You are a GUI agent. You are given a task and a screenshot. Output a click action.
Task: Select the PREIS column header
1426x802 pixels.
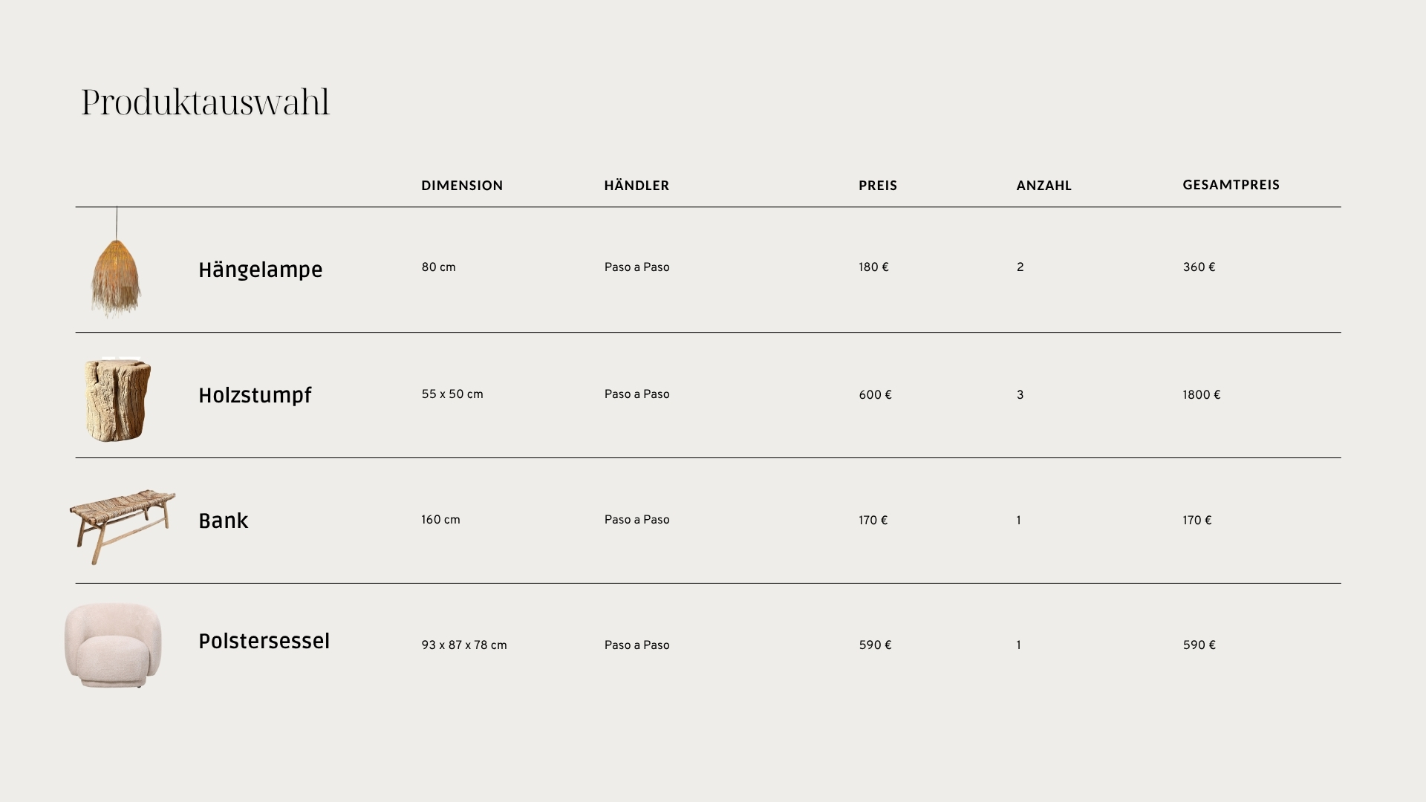[878, 186]
